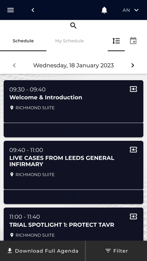This screenshot has width=147, height=261.
Task: Open notifications bell
Action: pos(104,10)
